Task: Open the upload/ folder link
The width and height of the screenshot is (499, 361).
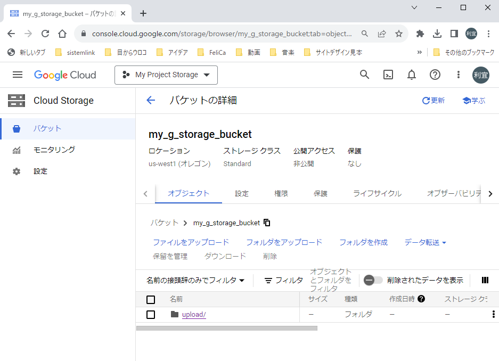Action: [193, 314]
